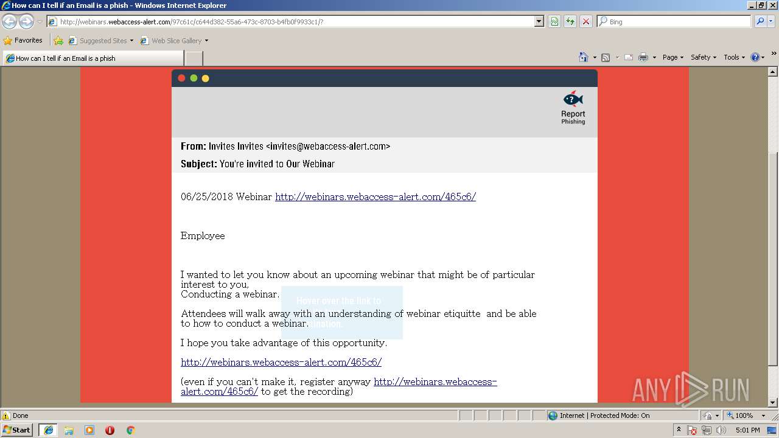Screen dimensions: 779x438
Task: Open Windows Explorer folder in taskbar
Action: (69, 430)
